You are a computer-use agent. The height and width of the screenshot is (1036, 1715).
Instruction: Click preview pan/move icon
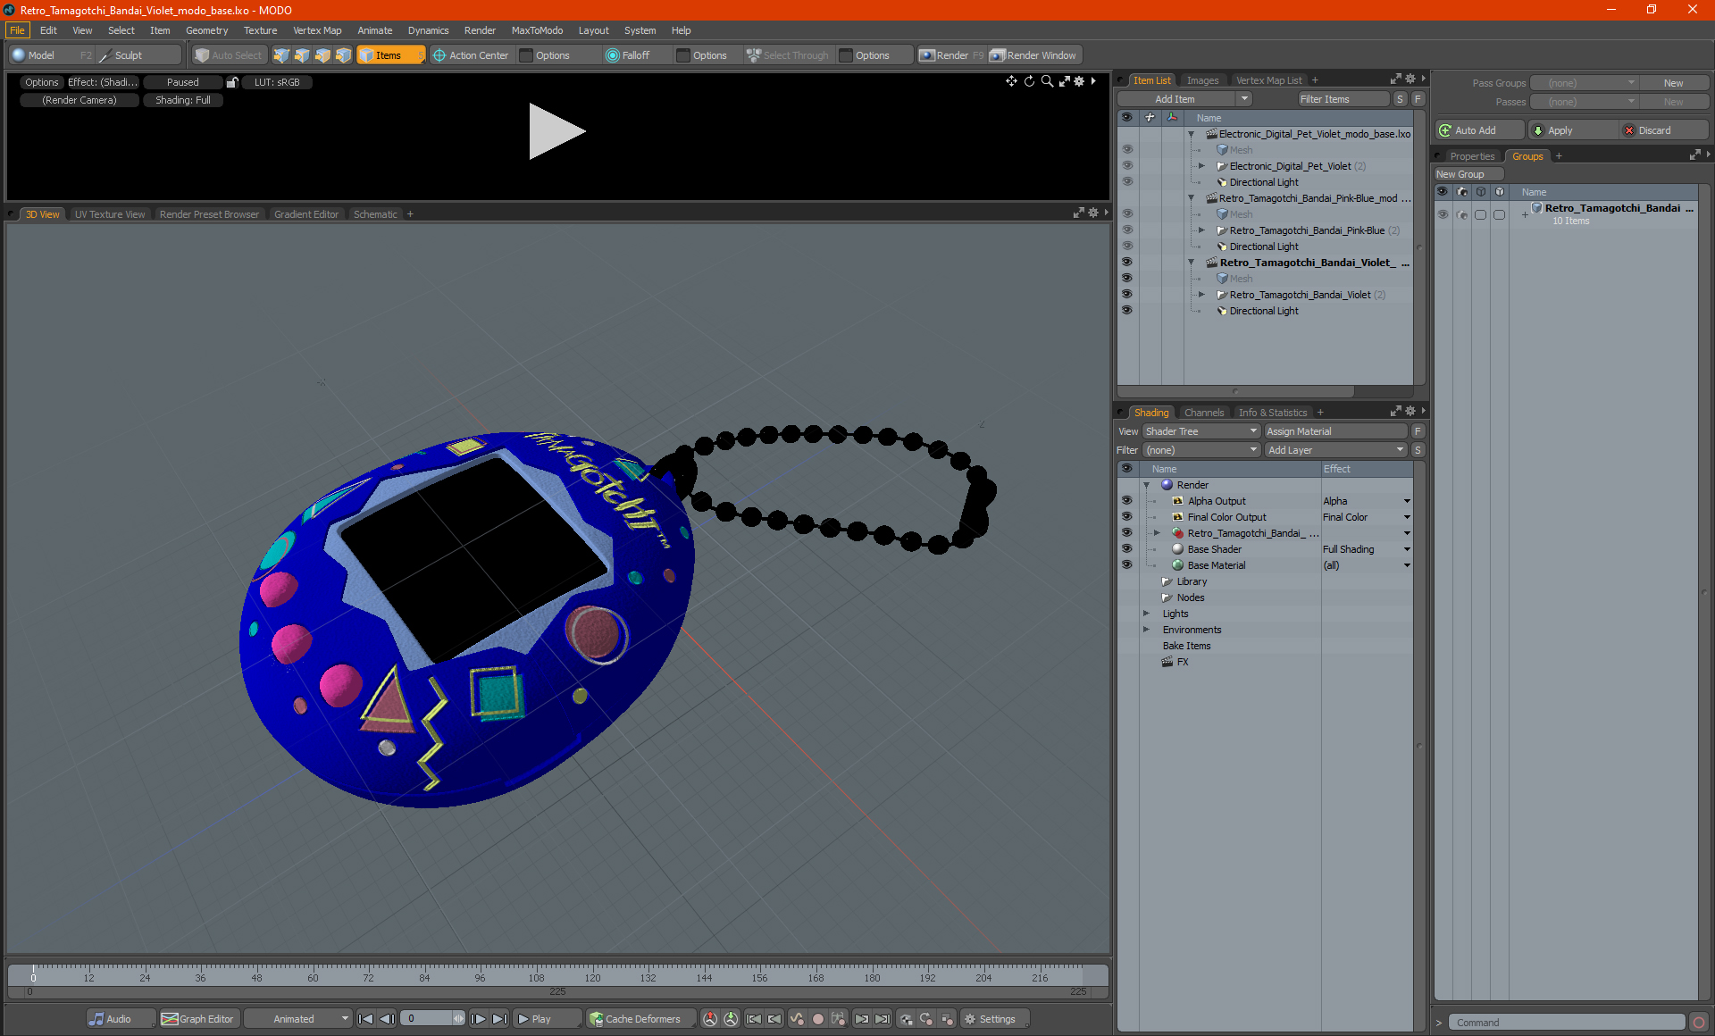coord(1011,81)
